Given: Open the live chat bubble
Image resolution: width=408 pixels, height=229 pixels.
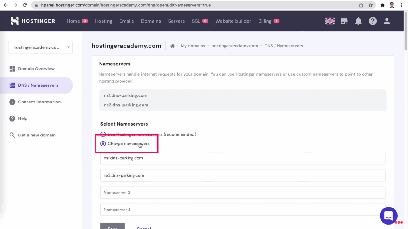Looking at the screenshot, I should [388, 215].
